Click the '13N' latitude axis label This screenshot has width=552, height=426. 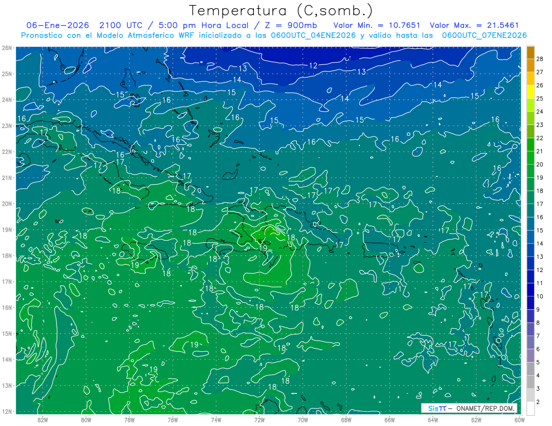(7, 385)
